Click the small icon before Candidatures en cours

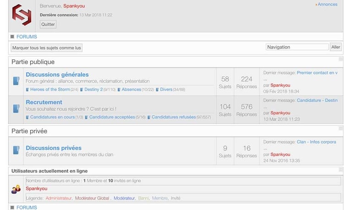(27, 117)
